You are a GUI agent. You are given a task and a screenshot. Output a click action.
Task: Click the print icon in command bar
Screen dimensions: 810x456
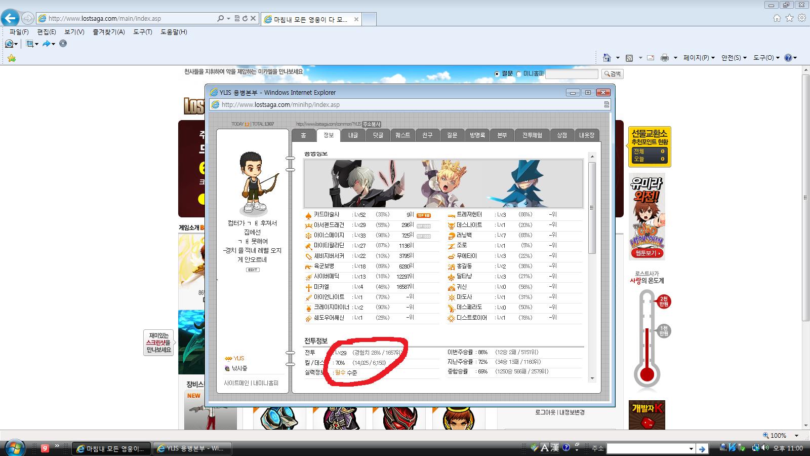[x=665, y=58]
